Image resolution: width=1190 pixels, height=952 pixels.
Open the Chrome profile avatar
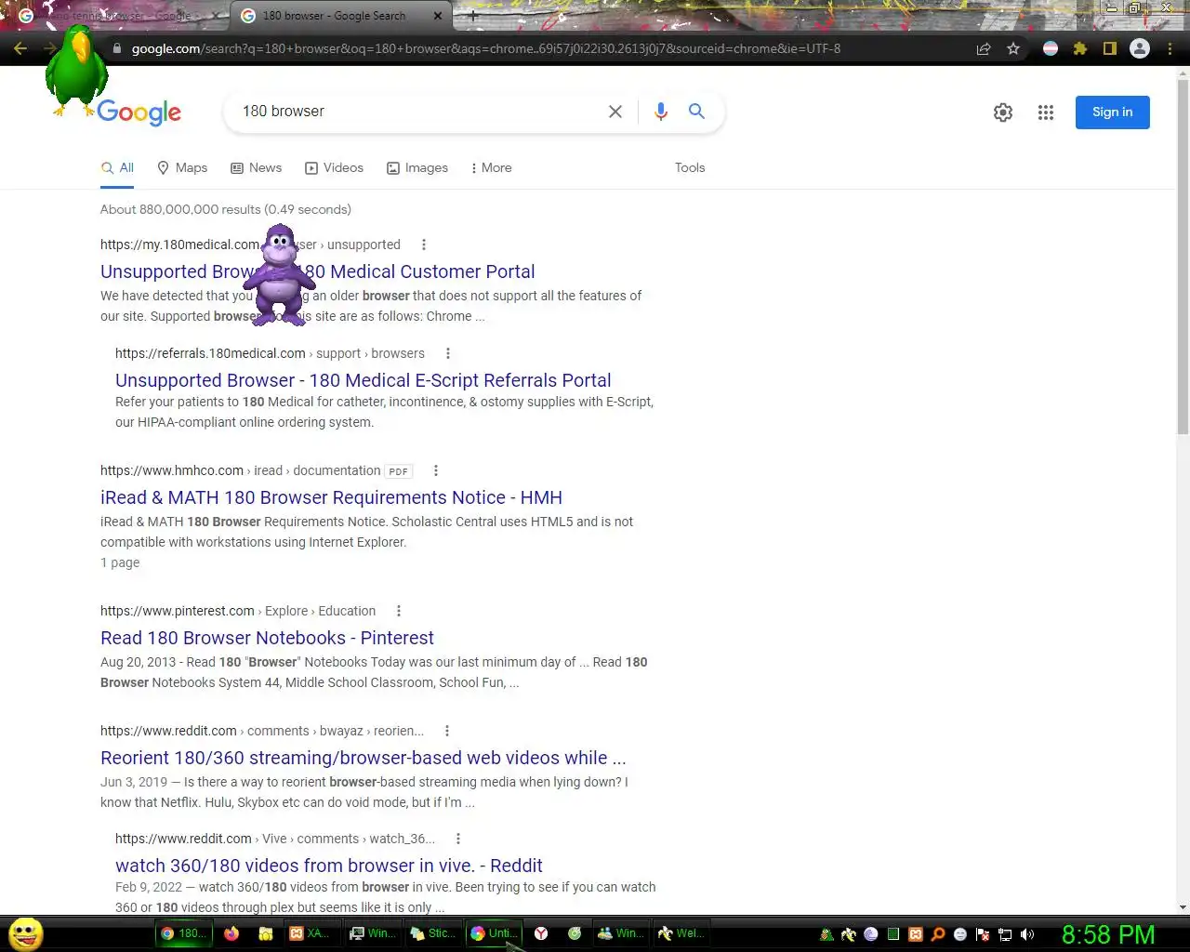tap(1140, 48)
